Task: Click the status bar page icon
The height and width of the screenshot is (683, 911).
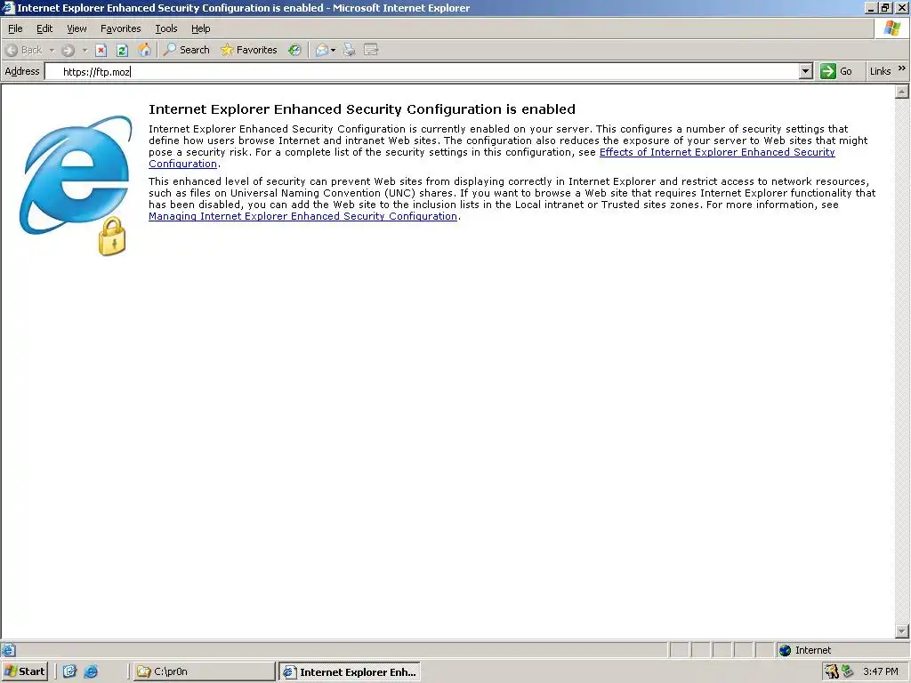Action: (x=8, y=650)
